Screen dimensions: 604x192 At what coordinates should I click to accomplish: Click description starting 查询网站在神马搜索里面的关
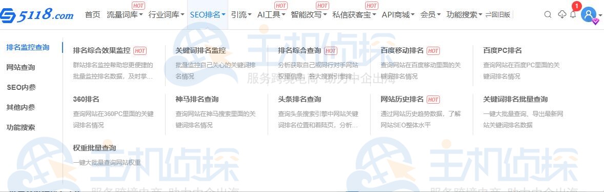tap(216, 120)
